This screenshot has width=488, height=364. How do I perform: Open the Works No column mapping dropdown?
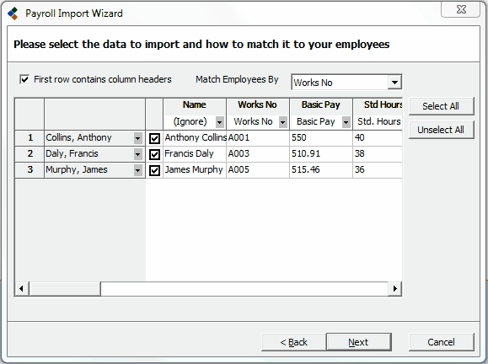(x=283, y=122)
